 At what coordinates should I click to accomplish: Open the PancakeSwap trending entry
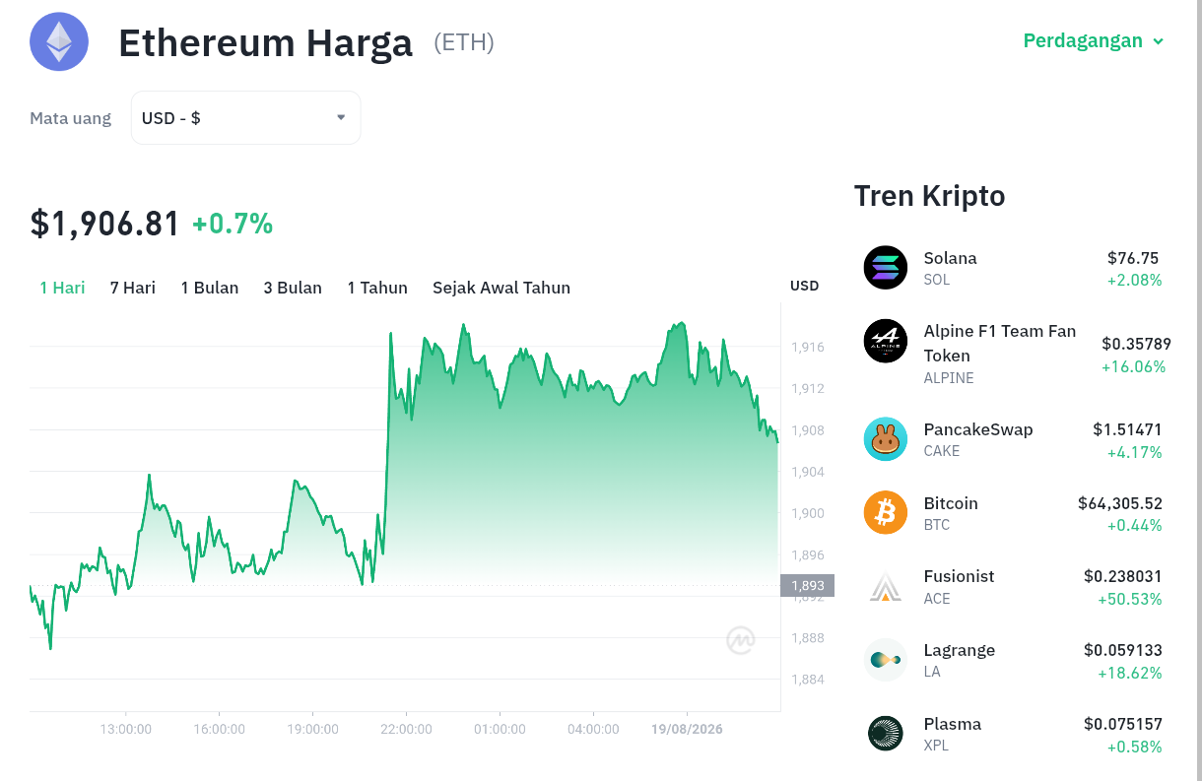click(x=1014, y=439)
